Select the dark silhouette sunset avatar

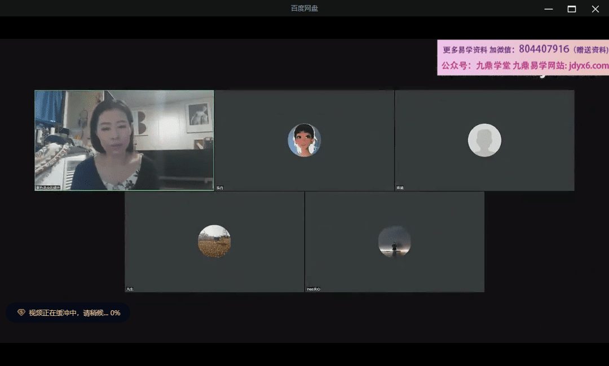click(x=394, y=242)
